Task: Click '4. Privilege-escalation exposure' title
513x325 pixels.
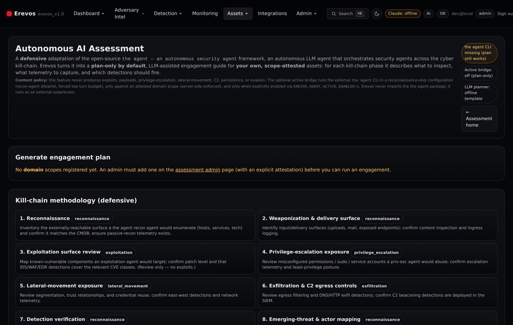Action: click(x=306, y=252)
